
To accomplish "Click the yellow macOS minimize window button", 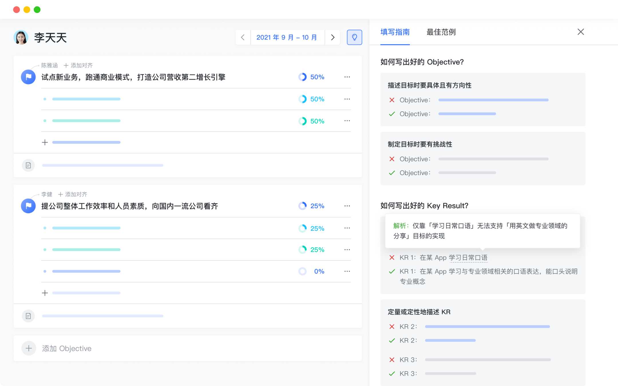I will pos(27,10).
